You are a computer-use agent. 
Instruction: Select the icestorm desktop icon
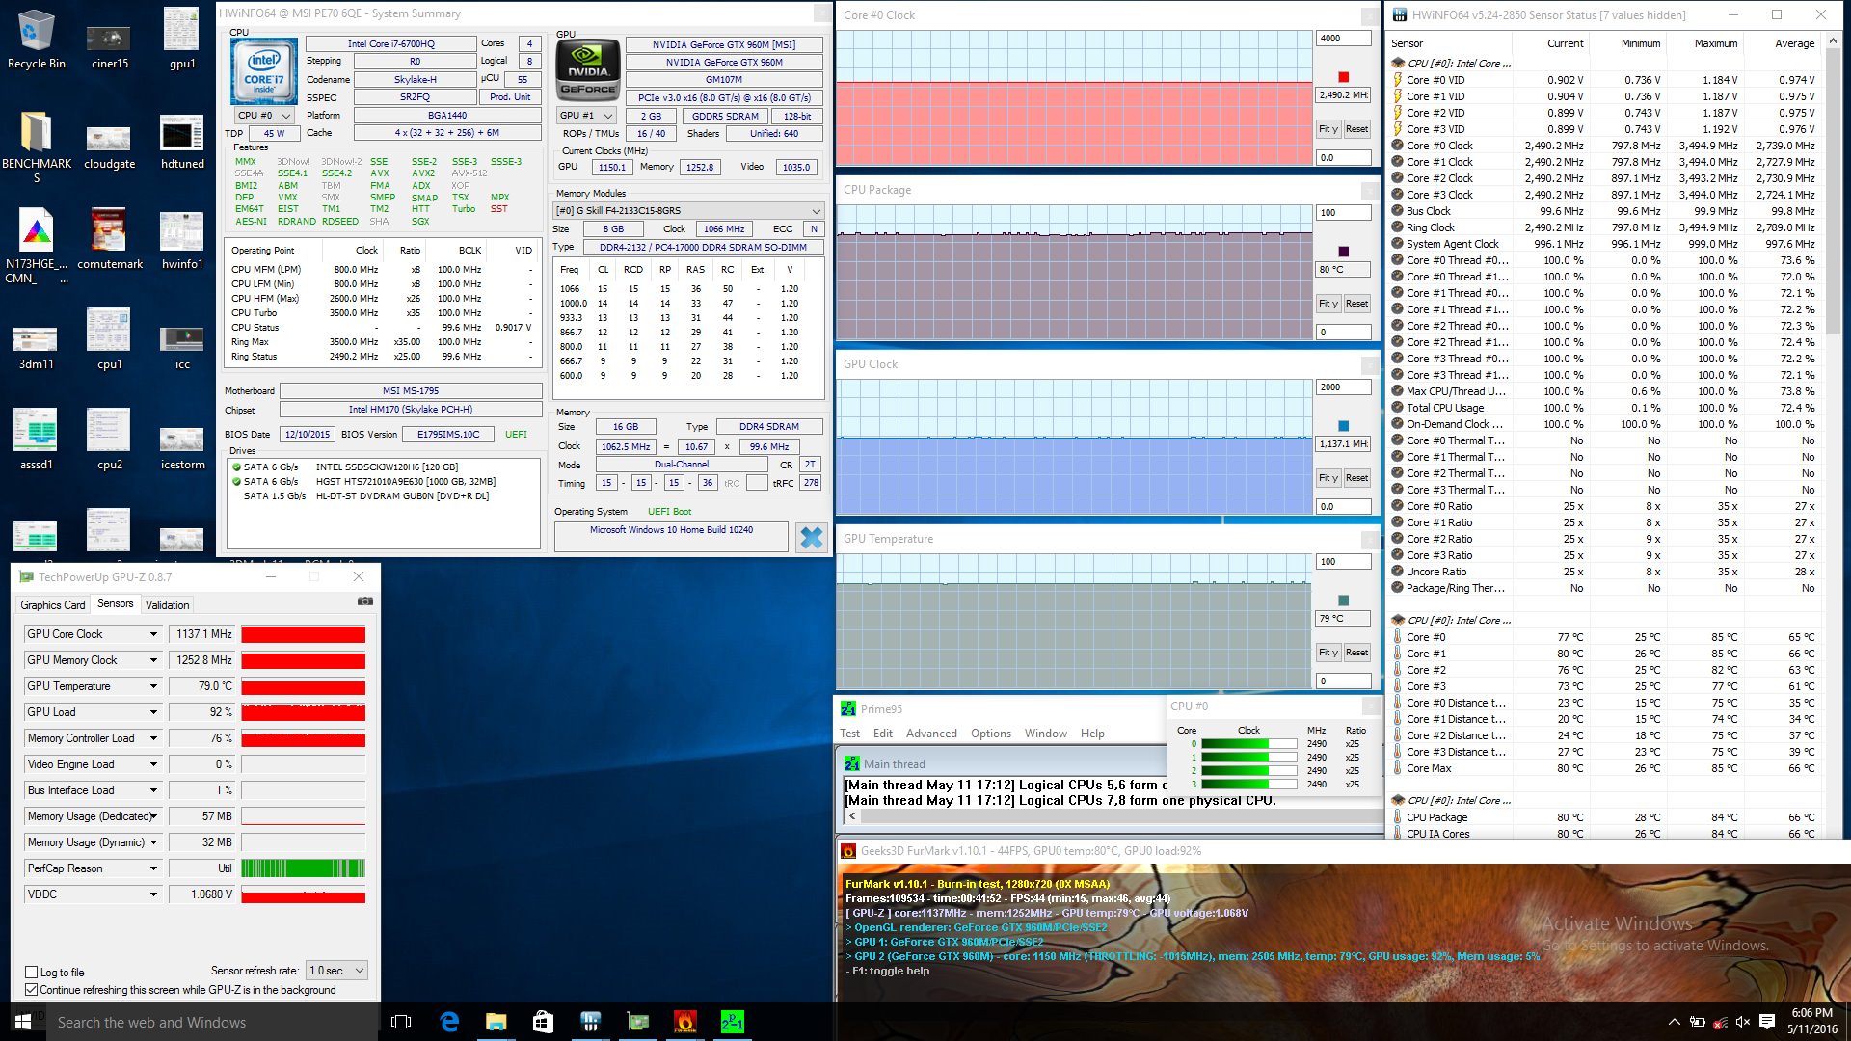tap(182, 447)
